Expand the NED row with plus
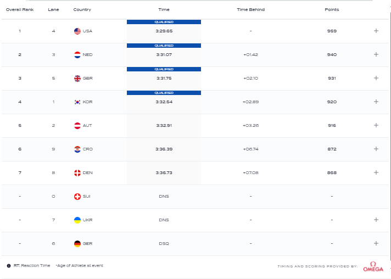This screenshot has width=391, height=279. (376, 54)
